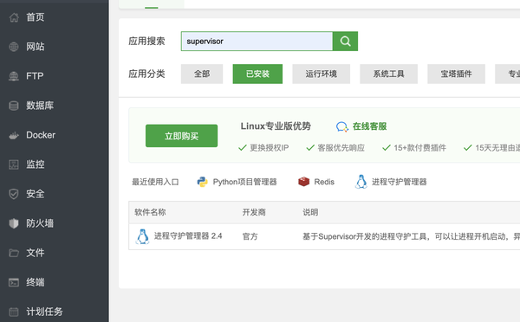520x322 pixels.
Task: Show 宝塔插件 category
Action: pos(457,74)
